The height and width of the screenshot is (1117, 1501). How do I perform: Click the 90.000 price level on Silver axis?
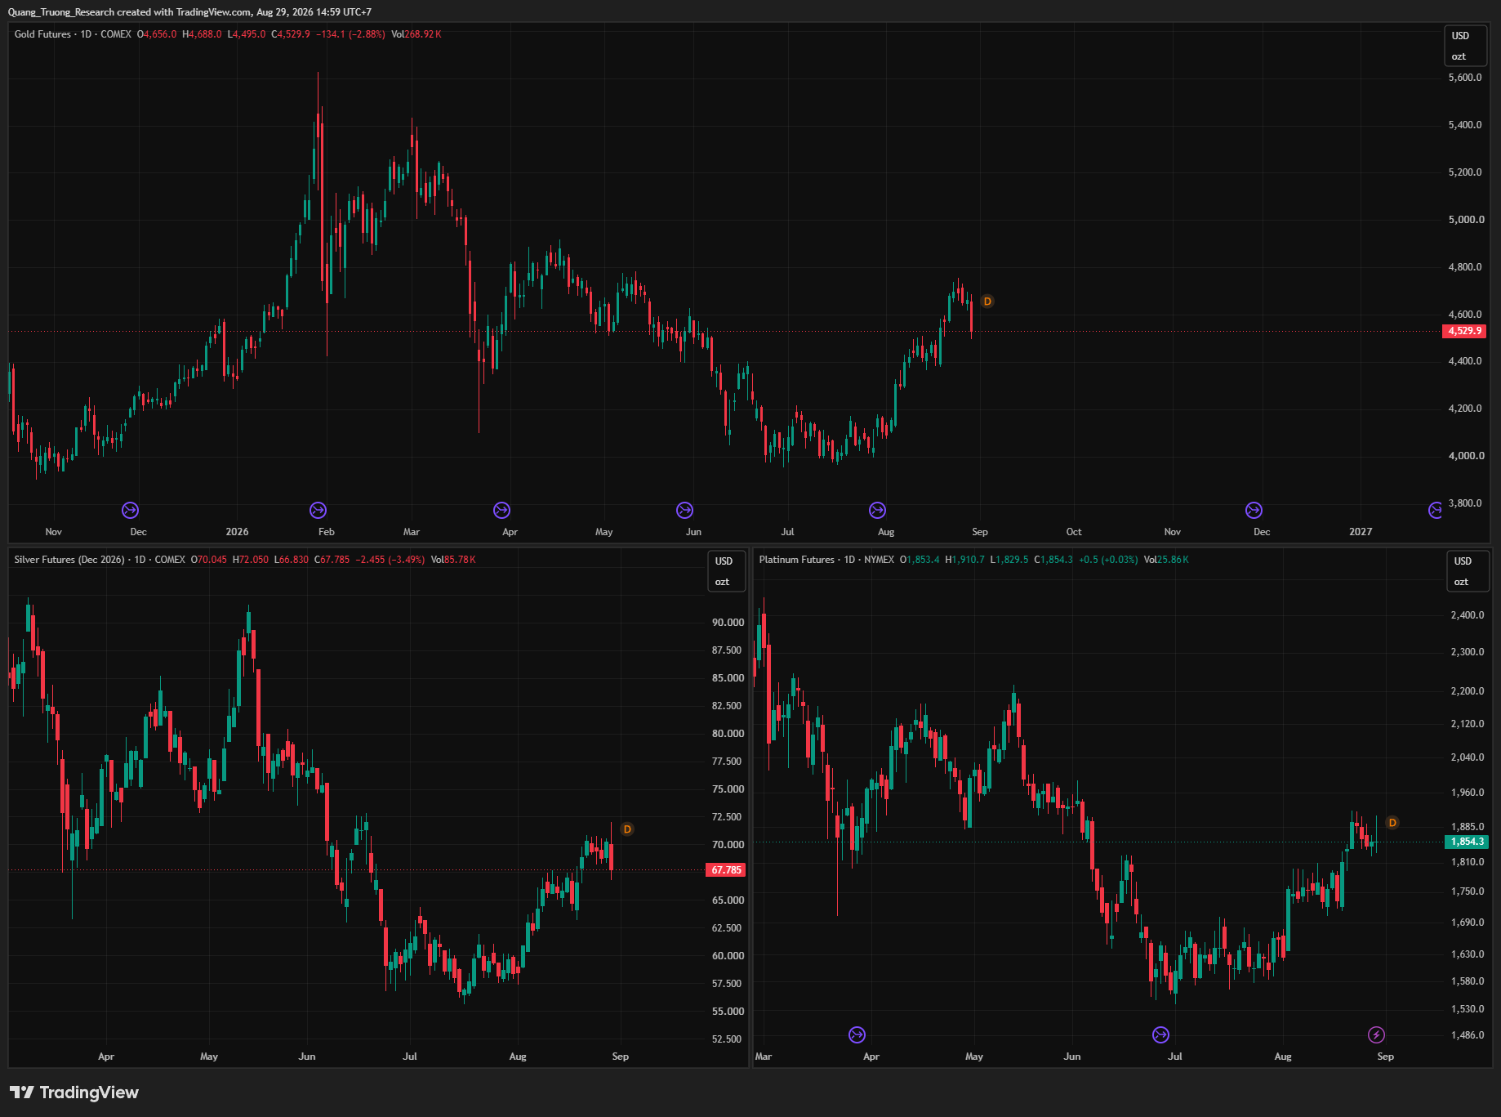pyautogui.click(x=728, y=623)
